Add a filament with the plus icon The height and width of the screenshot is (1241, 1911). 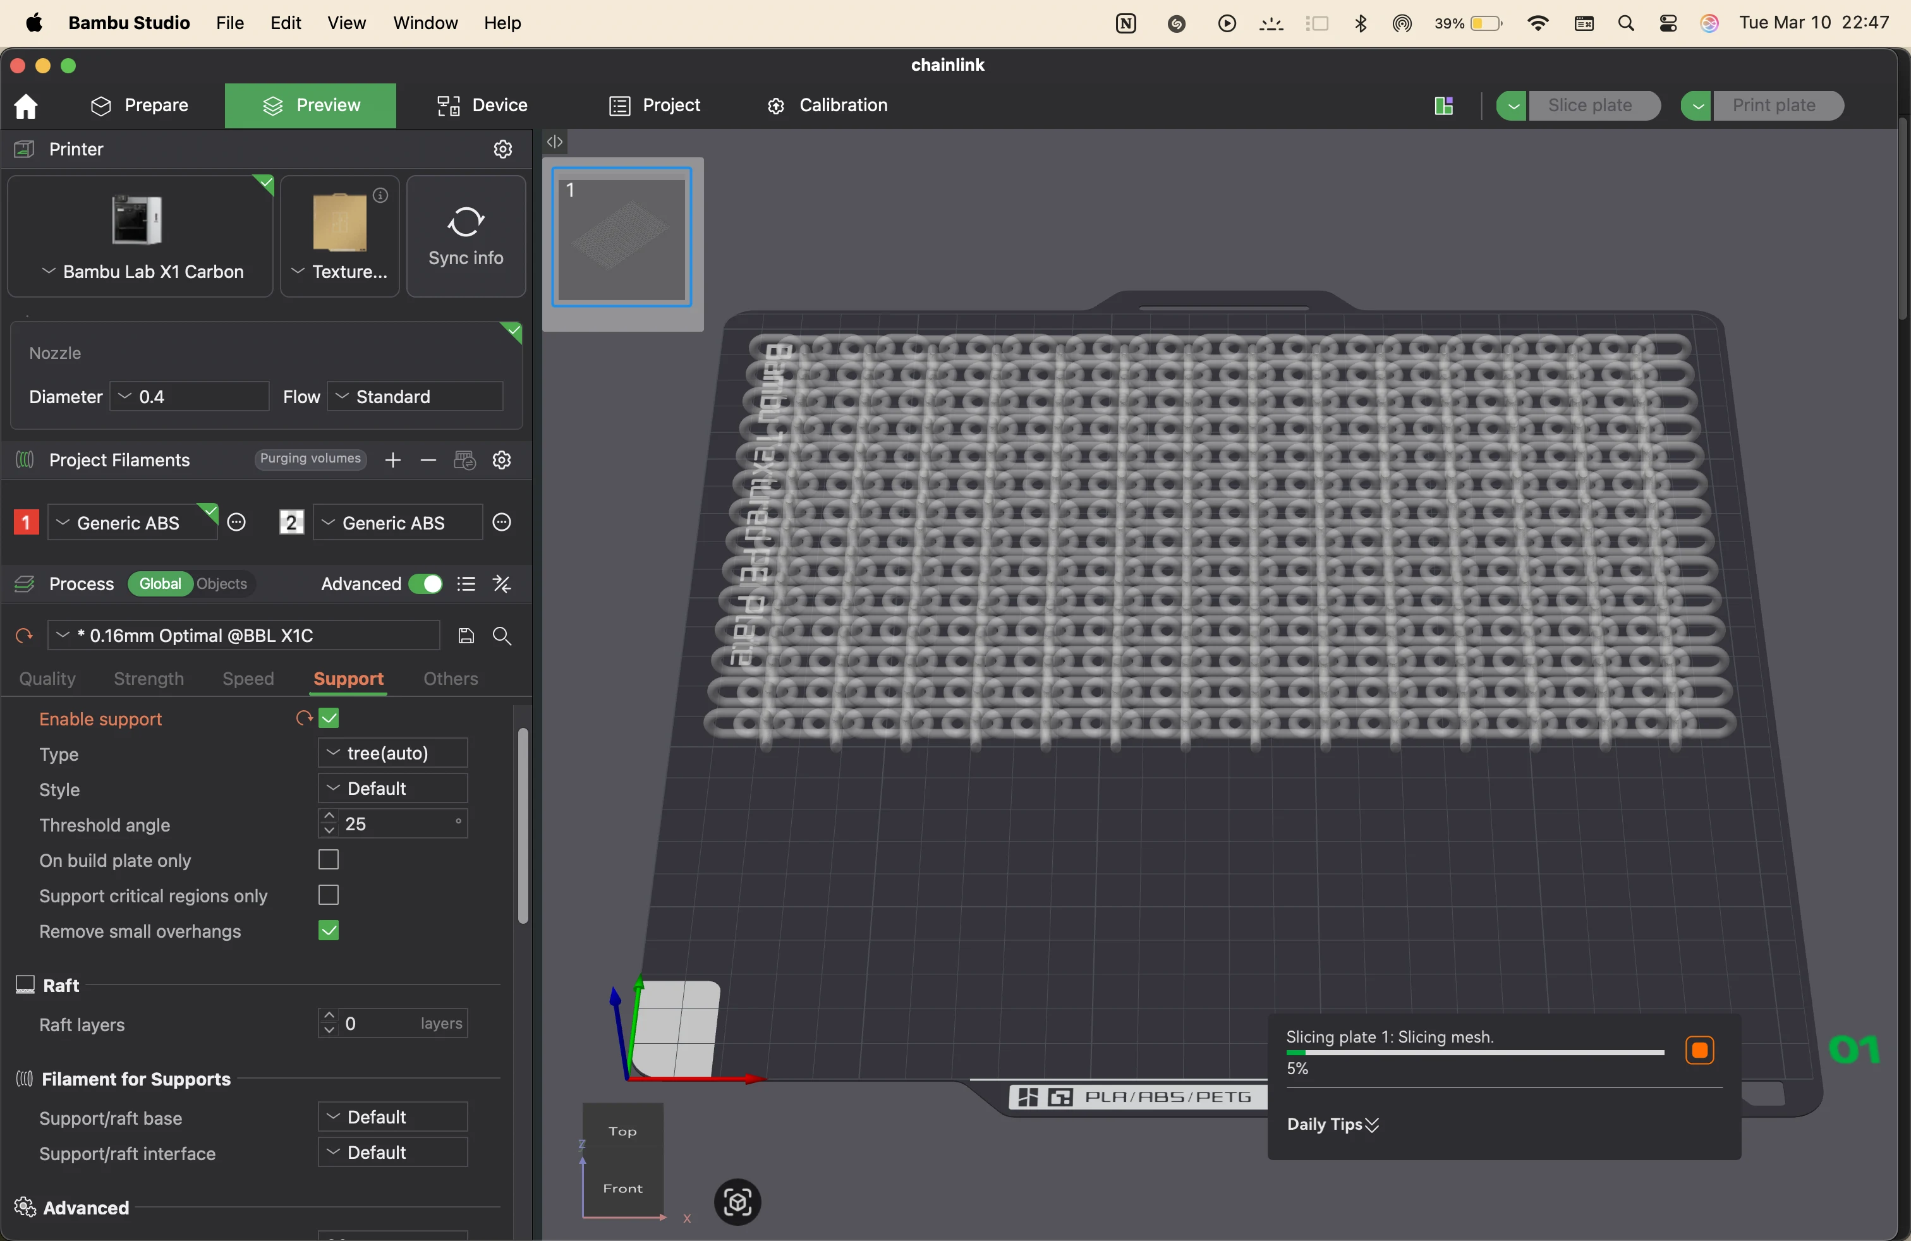tap(392, 460)
